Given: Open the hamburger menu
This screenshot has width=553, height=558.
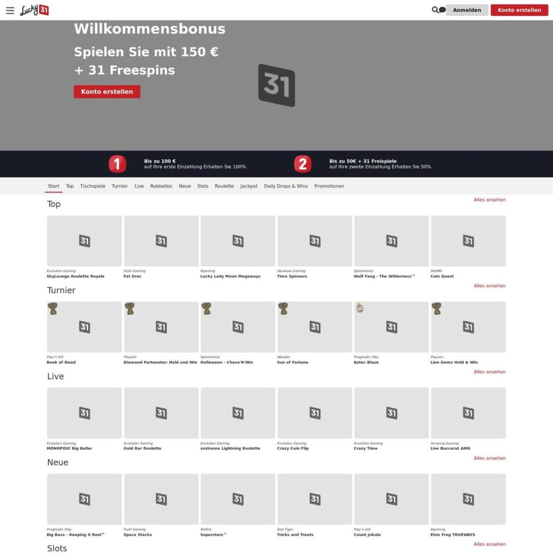Looking at the screenshot, I should pos(10,10).
